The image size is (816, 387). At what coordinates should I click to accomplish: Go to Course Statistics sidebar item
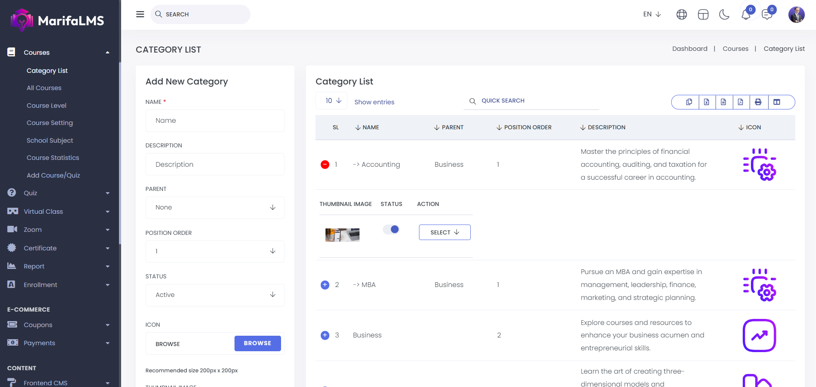(x=53, y=158)
